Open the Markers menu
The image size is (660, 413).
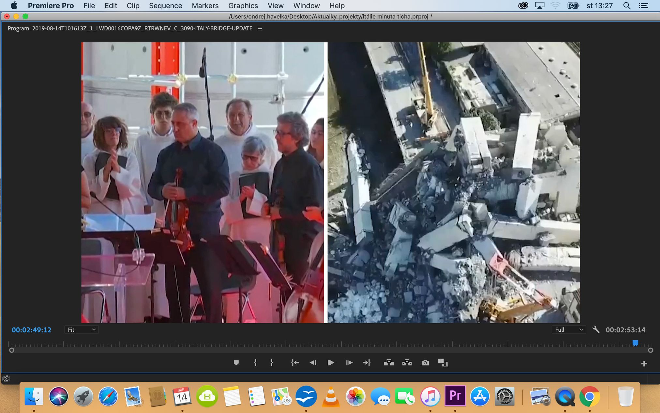click(x=205, y=6)
